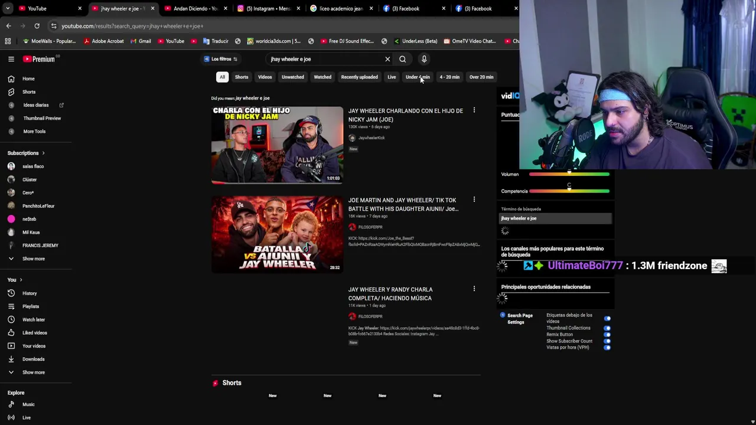Select the Unwatched filter chip

(x=293, y=77)
